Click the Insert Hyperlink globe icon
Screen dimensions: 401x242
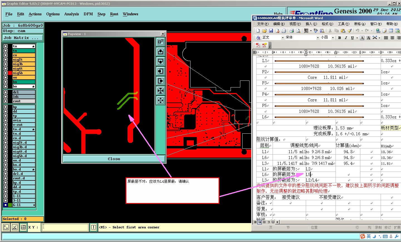point(378,31)
